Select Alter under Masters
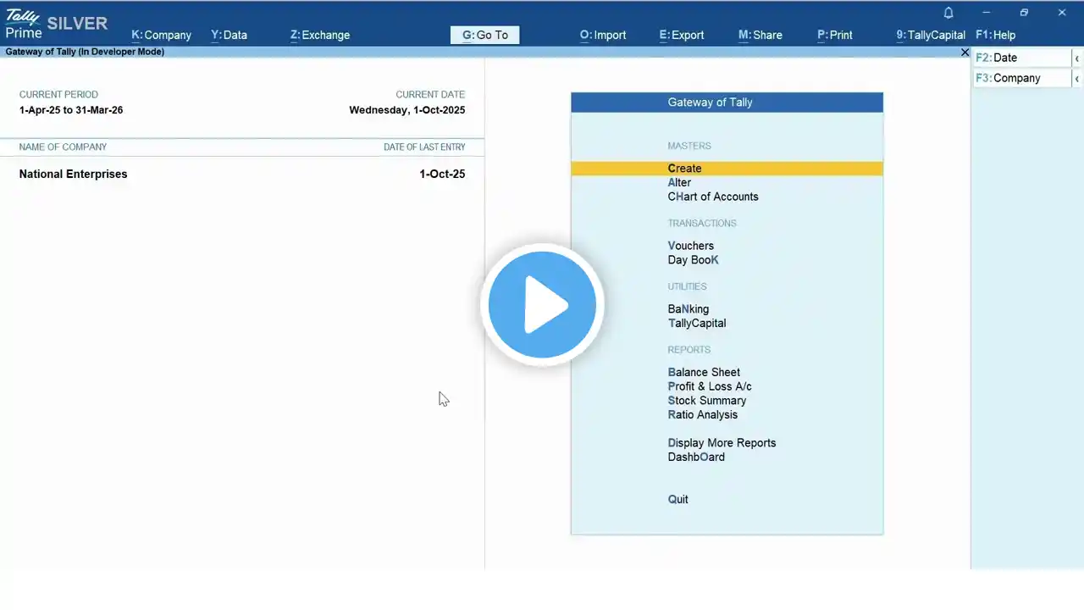 (679, 182)
